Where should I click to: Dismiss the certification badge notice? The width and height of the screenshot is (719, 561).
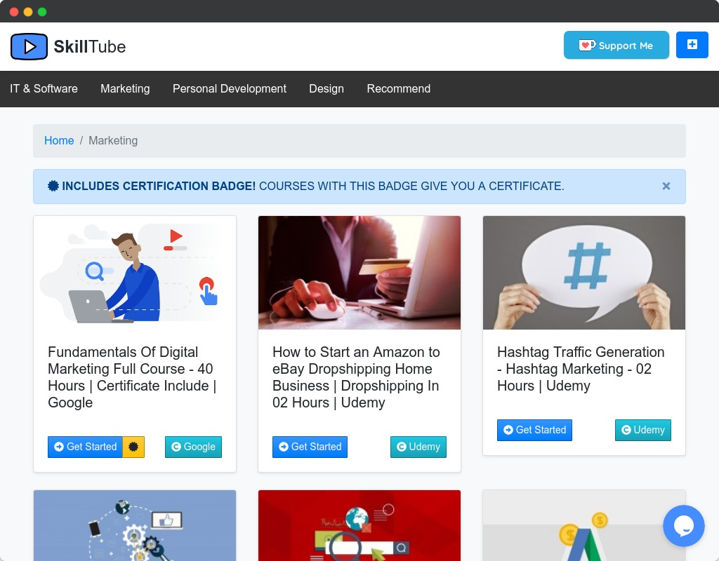[666, 186]
